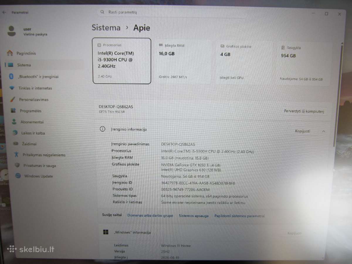Click the Produkto ID value 00325-96749-77206-AAOEM
The image size is (352, 264).
[x=185, y=189]
